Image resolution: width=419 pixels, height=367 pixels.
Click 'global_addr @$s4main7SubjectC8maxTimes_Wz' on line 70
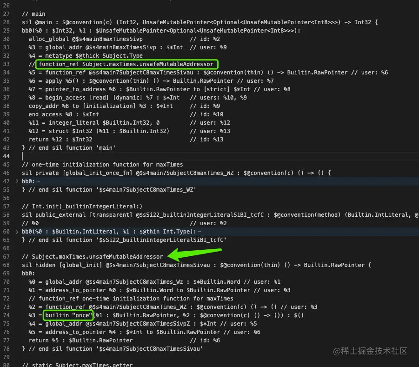(114, 282)
